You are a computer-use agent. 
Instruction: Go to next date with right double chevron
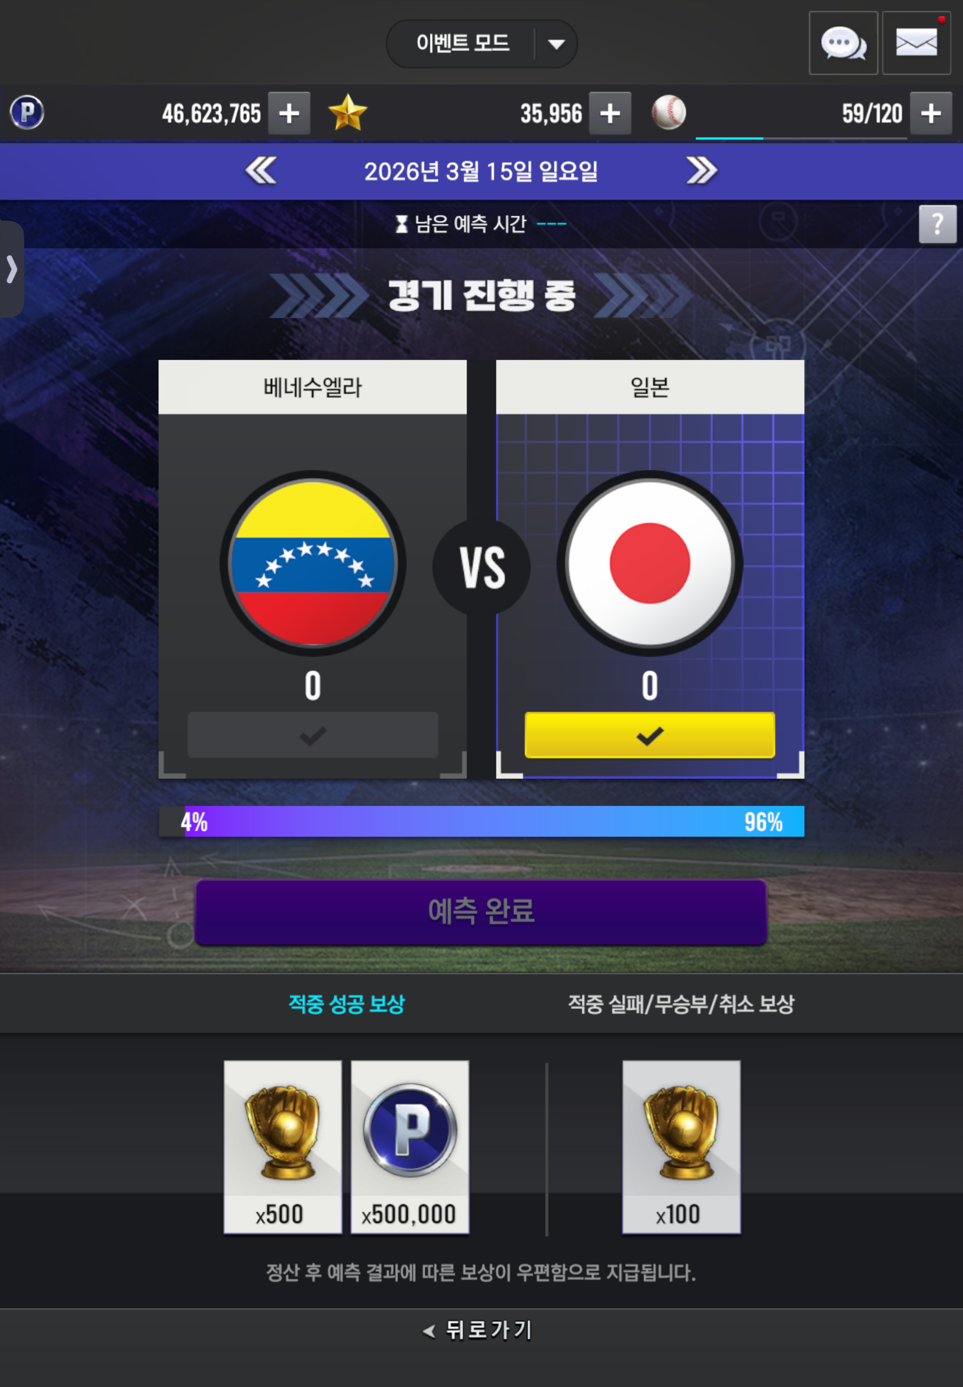click(x=702, y=170)
